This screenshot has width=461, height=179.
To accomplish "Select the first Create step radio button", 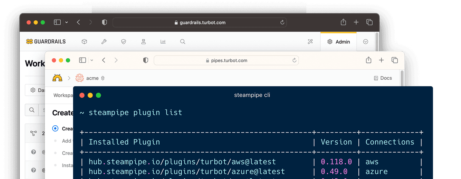I will (x=55, y=129).
